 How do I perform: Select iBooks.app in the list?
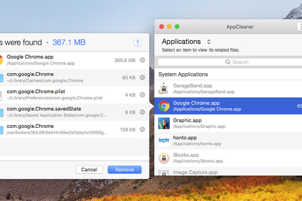pos(228,158)
